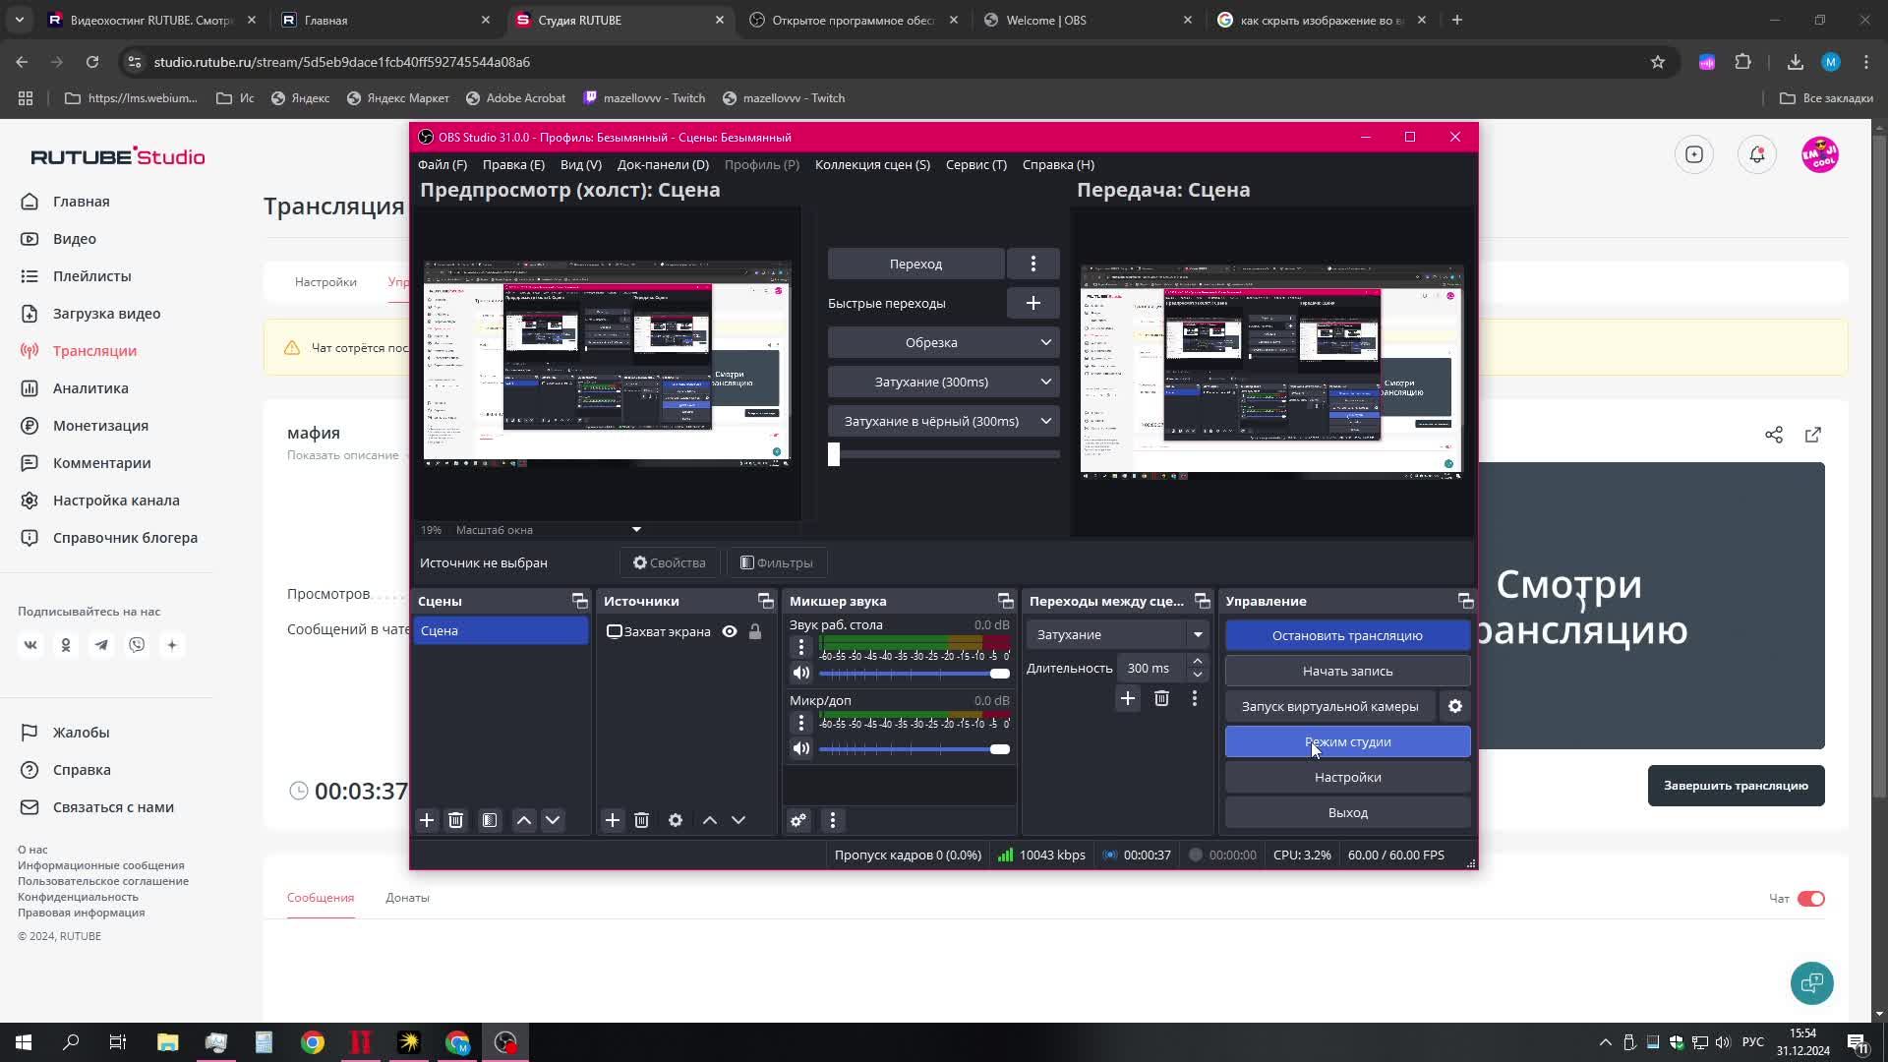
Task: Remove source with trash icon in Sources panel
Action: point(641,820)
